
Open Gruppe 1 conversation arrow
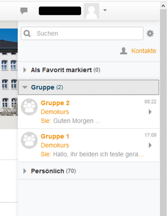point(150,145)
